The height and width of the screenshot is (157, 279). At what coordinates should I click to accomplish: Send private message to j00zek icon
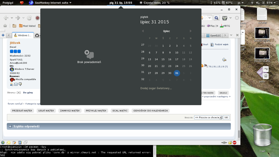(20, 84)
